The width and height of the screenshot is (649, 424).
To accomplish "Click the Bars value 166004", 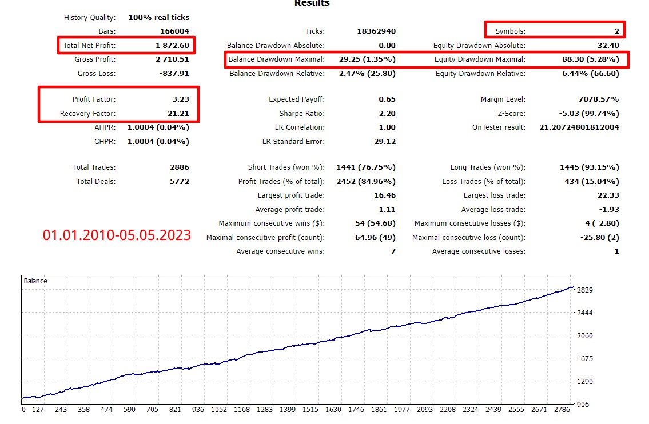I will tap(174, 31).
